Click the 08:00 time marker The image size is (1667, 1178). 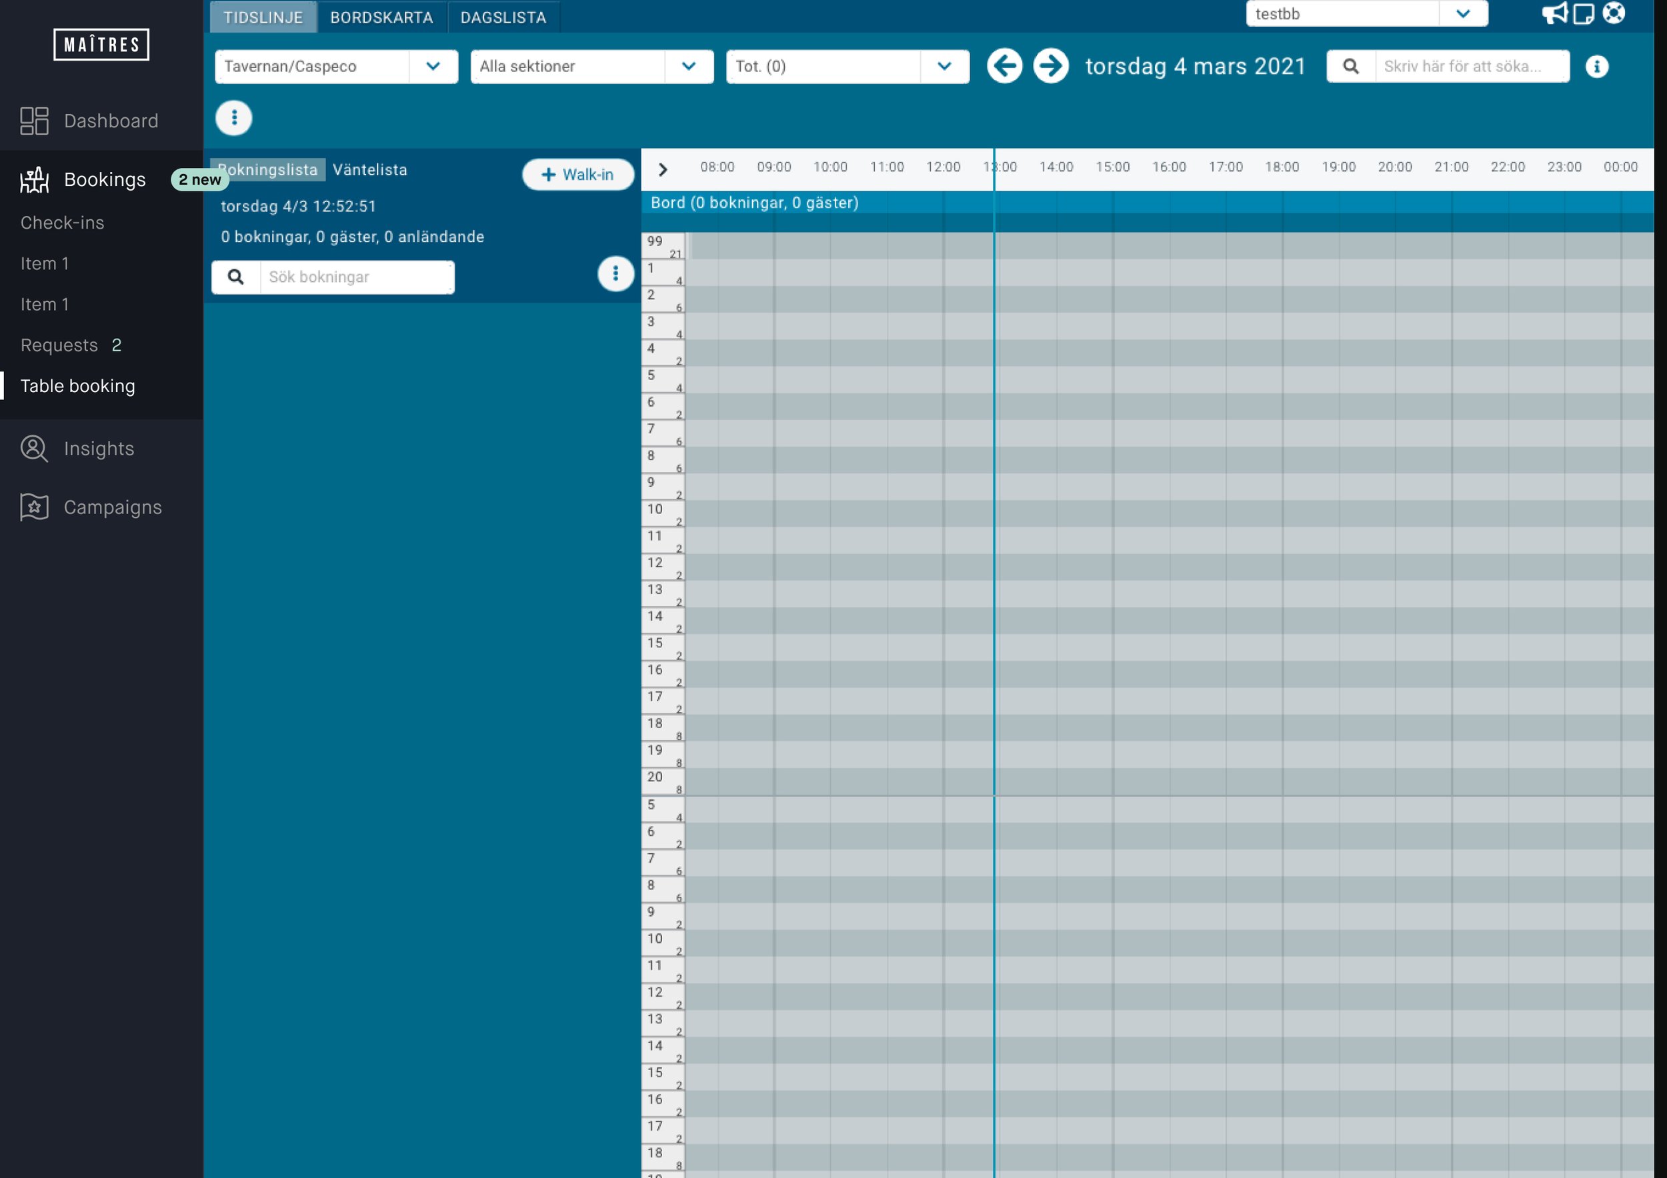717,167
